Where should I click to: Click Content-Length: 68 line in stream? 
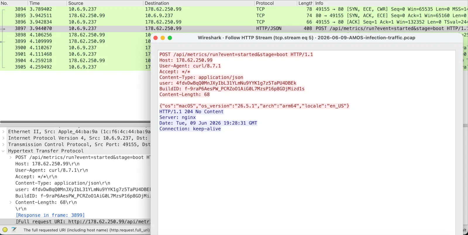pyautogui.click(x=185, y=94)
